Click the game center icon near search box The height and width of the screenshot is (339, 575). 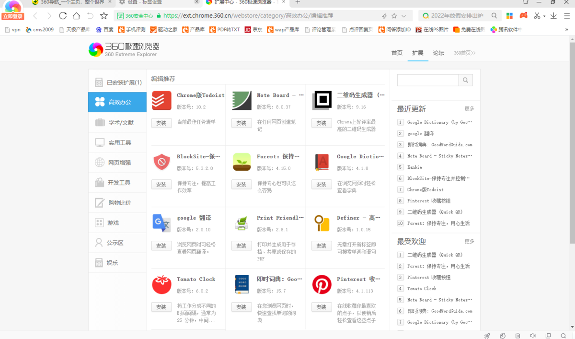(x=523, y=15)
